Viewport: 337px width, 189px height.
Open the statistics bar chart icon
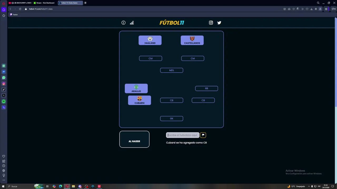132,23
